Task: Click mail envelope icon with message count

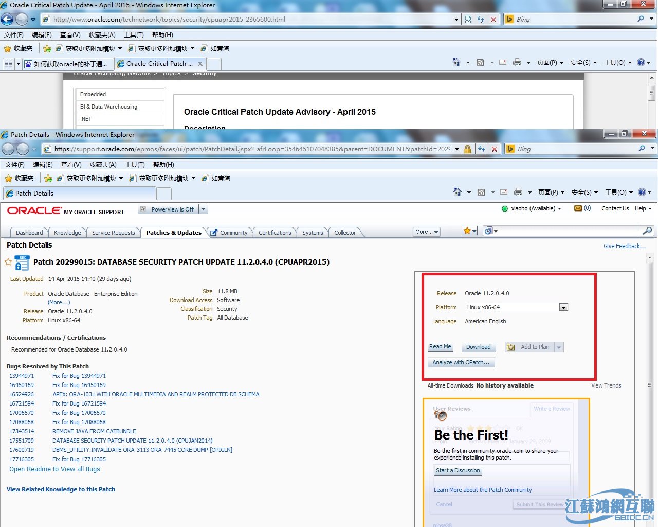Action: tap(578, 208)
